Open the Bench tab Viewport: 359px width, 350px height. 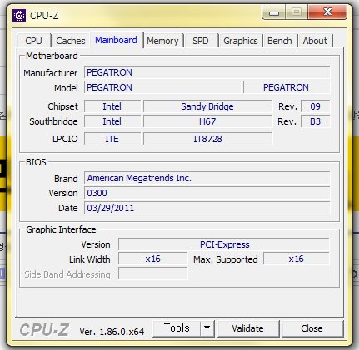coord(280,41)
